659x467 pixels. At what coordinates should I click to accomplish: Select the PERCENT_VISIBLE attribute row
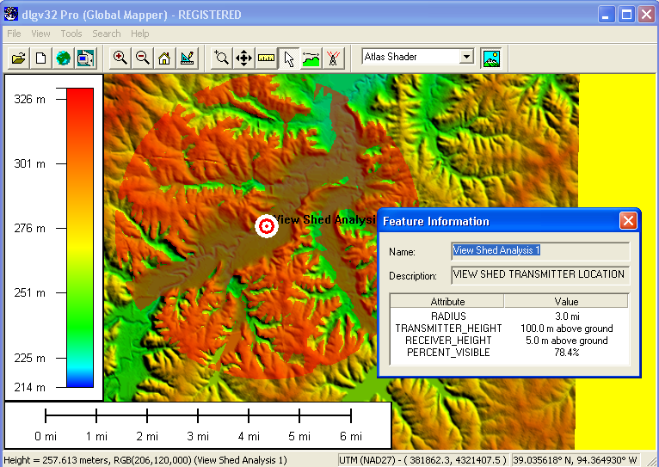click(509, 353)
